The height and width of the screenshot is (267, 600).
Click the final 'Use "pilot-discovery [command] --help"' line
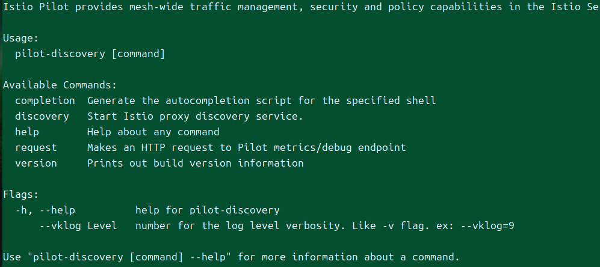click(x=231, y=257)
